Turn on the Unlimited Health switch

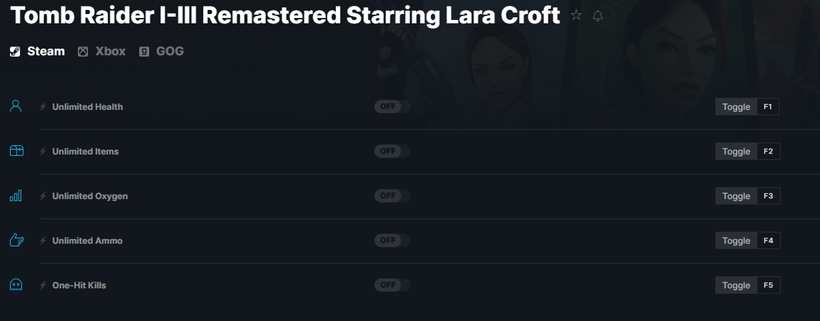tap(392, 107)
